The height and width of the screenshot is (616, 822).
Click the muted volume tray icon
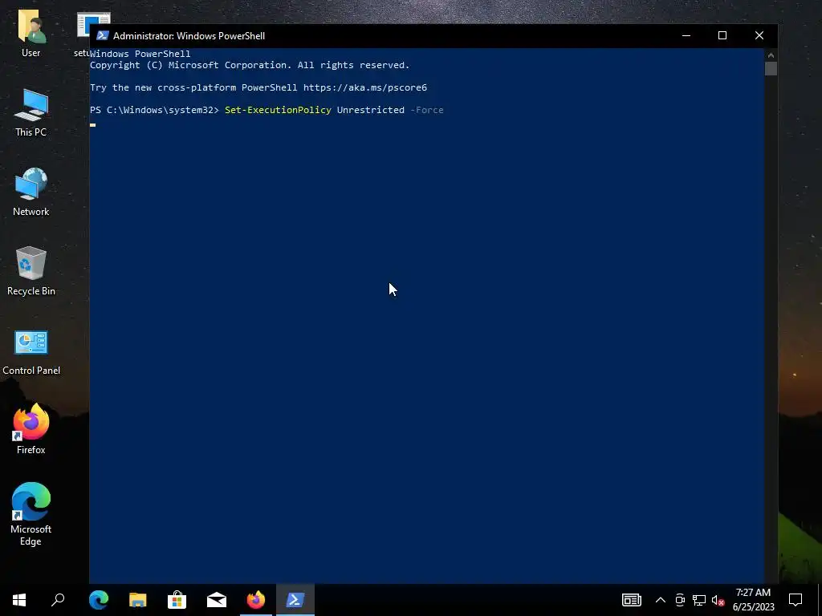pos(718,600)
